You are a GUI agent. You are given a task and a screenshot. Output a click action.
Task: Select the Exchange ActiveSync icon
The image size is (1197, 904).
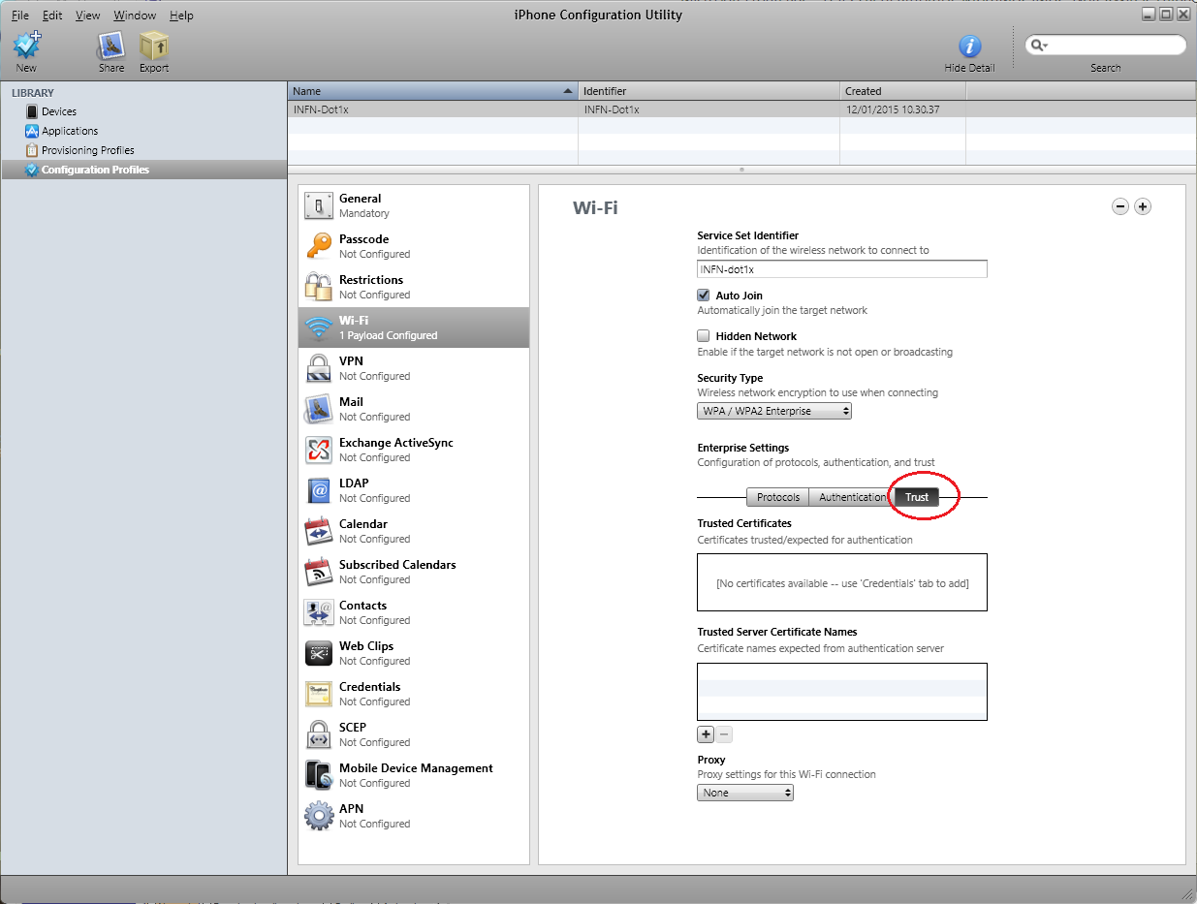[x=319, y=450]
